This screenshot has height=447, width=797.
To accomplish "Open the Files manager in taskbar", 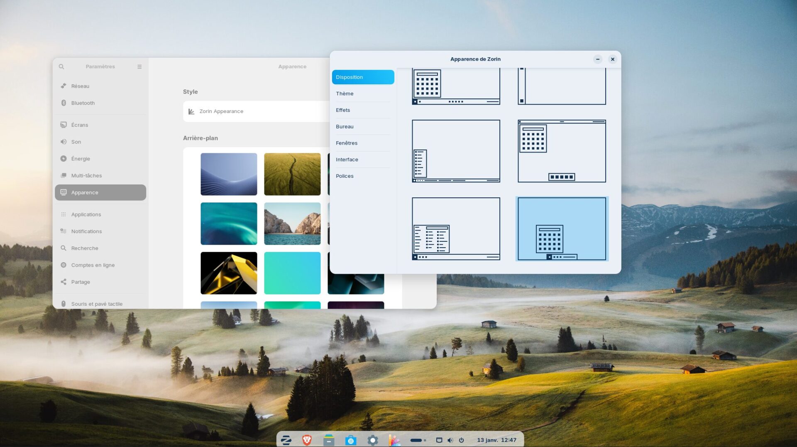I will 329,440.
